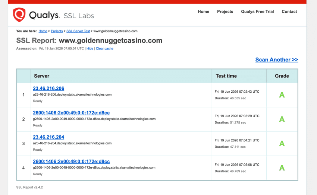The image size is (317, 195).
Task: Click test time Fri, 19 Jun 2026 07:02:43 UTC
Action: coord(237,92)
